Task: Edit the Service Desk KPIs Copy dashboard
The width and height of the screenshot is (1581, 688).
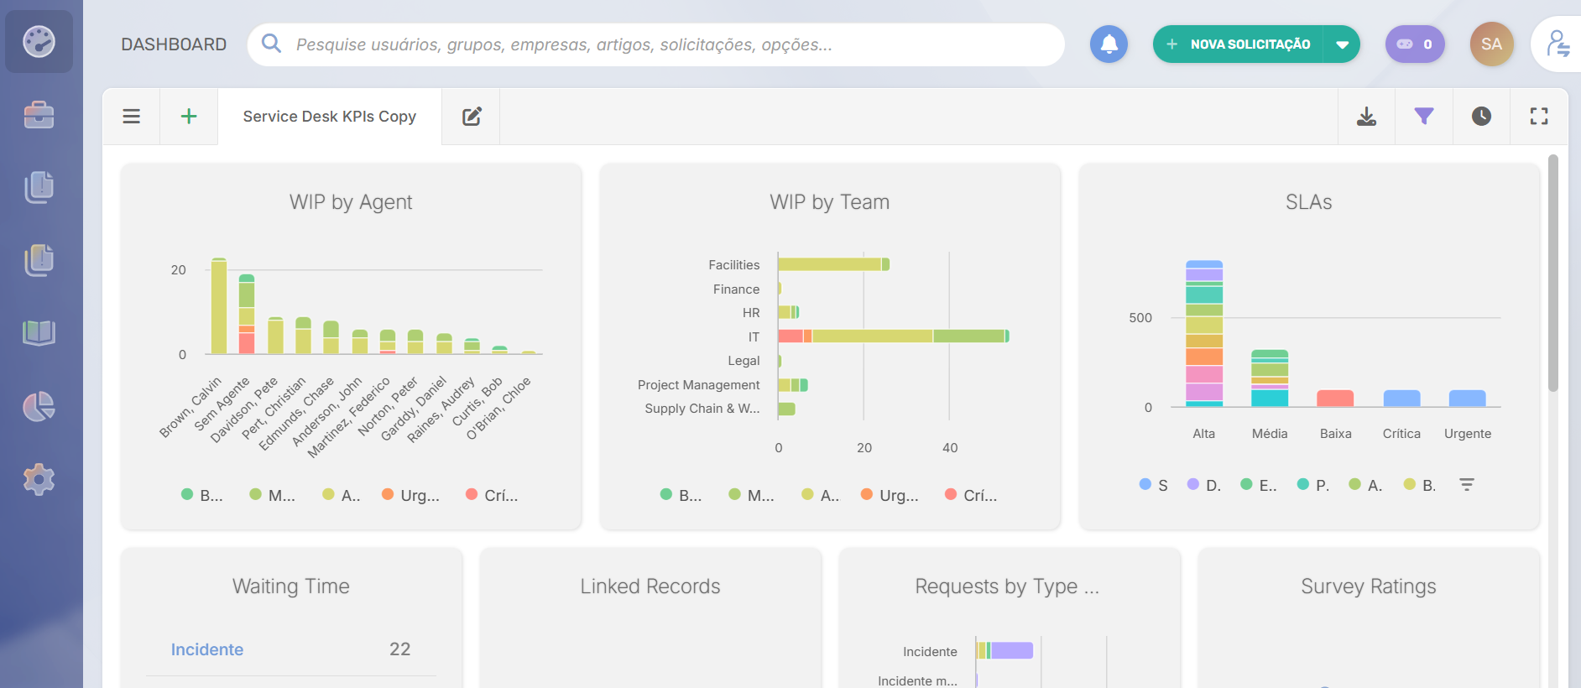Action: (x=472, y=117)
